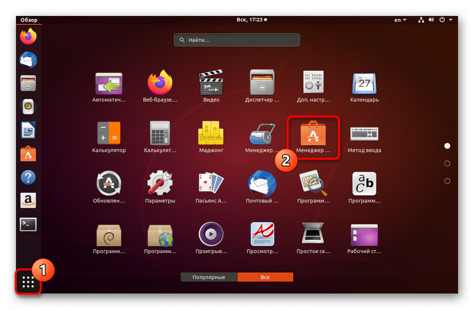Image resolution: width=474 pixels, height=310 pixels.
Task: Open Программ… box with globe icon
Action: [160, 238]
